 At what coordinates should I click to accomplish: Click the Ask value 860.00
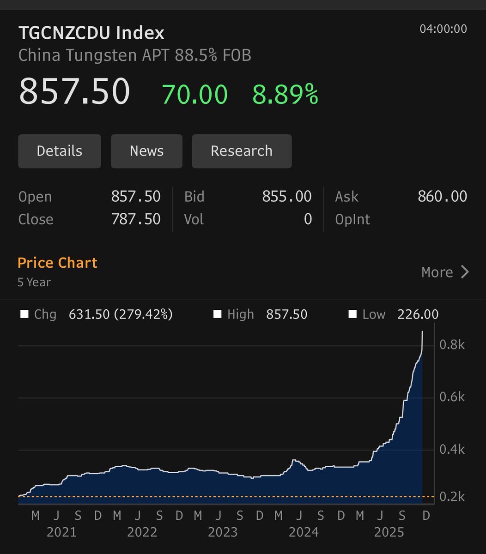[x=442, y=197]
